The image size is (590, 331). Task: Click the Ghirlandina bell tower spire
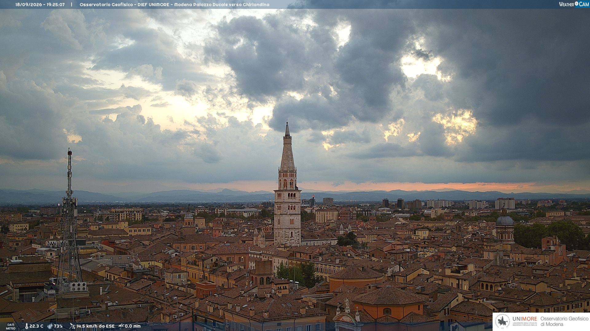click(287, 147)
